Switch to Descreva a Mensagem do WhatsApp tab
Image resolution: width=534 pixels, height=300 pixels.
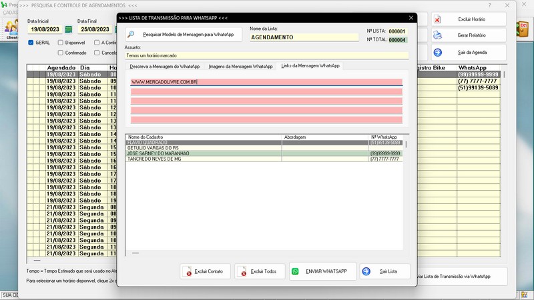[x=165, y=67]
